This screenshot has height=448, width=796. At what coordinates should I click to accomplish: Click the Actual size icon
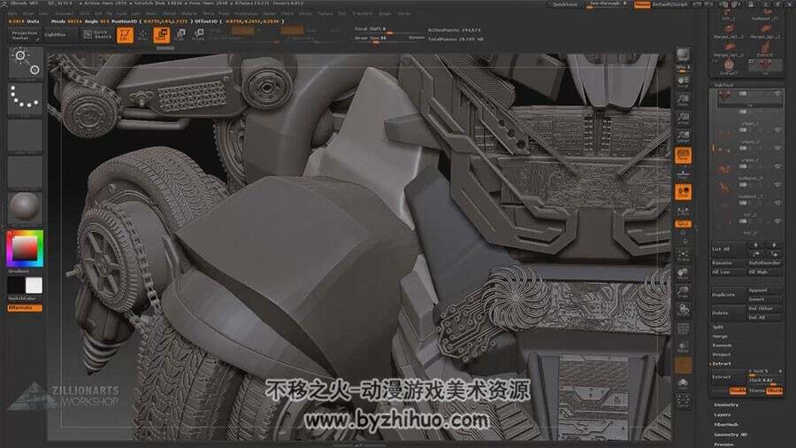683,119
